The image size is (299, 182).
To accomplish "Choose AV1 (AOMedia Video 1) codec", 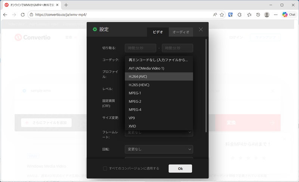I will coord(159,68).
